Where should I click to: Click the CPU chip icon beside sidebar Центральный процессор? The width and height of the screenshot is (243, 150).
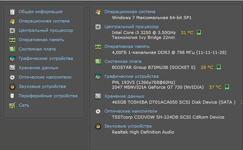(12, 31)
